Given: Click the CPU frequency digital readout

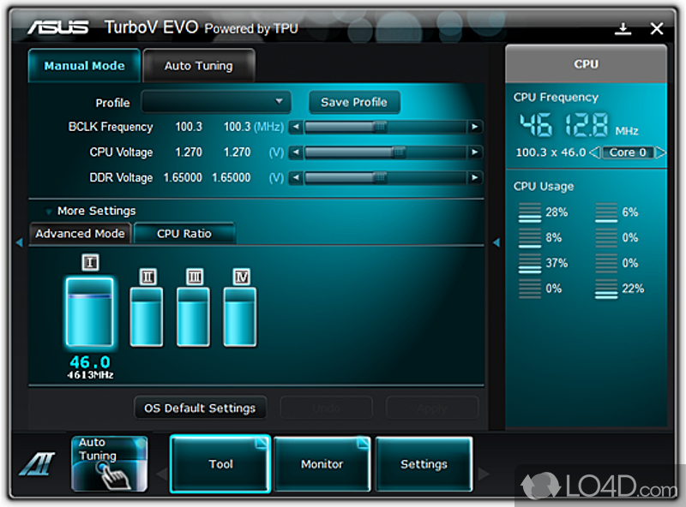Looking at the screenshot, I should click(x=563, y=125).
